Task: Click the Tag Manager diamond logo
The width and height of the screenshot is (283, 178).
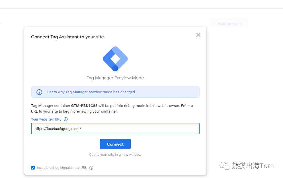Action: (x=115, y=59)
